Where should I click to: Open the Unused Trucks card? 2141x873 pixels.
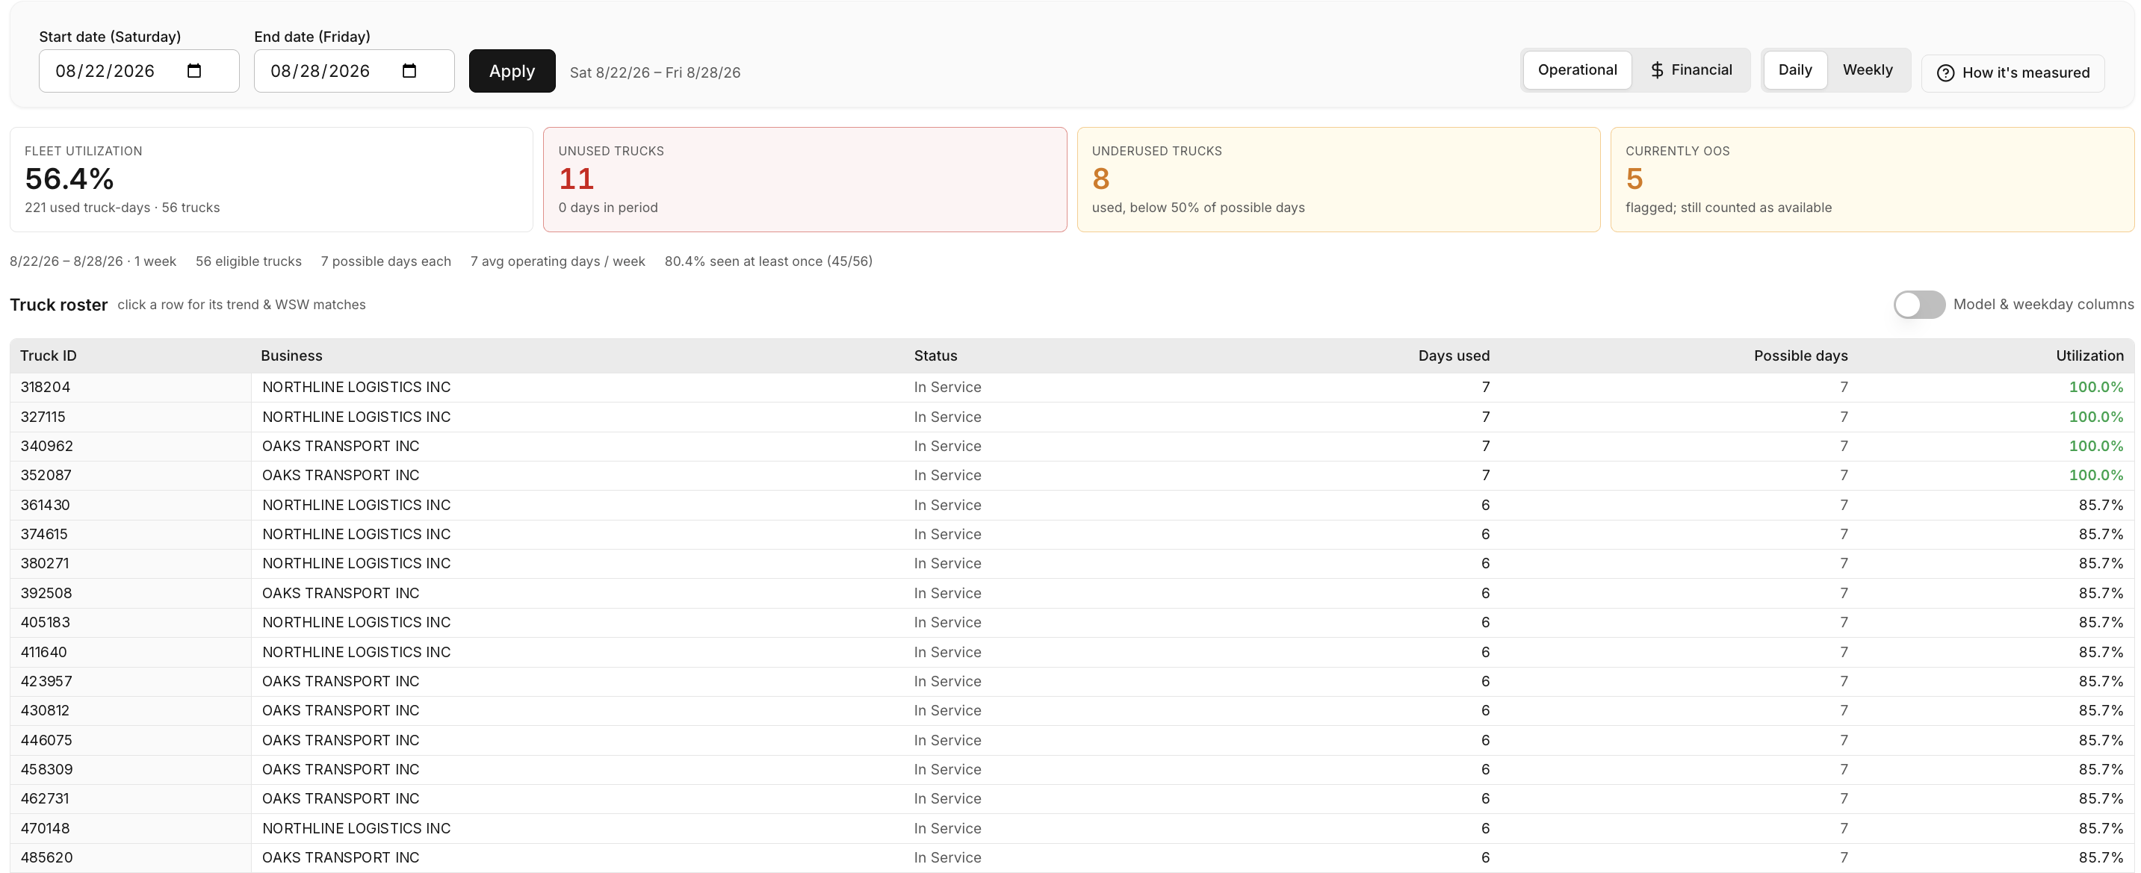[805, 179]
